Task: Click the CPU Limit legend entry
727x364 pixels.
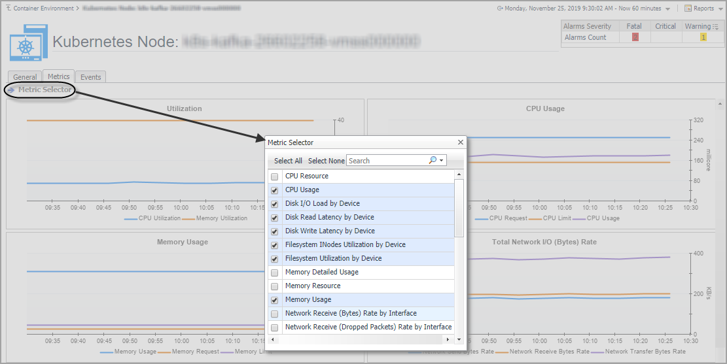Action: (550, 218)
